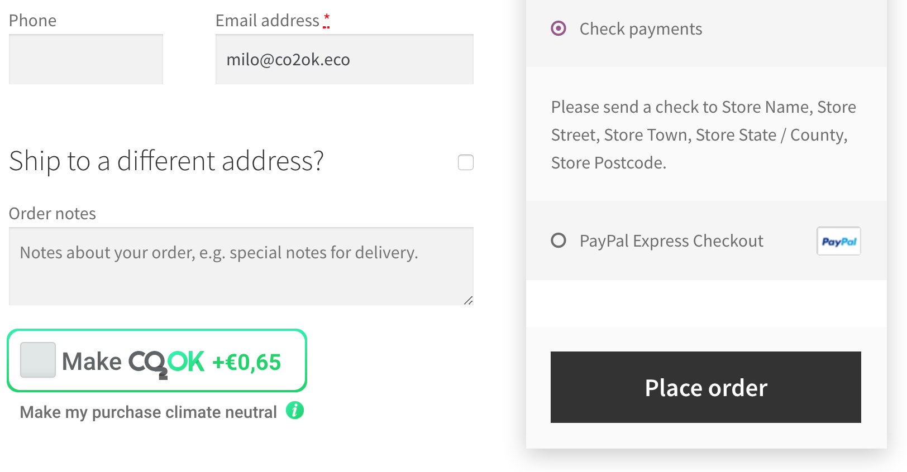The image size is (907, 472).
Task: Click the Email address label
Action: [x=267, y=21]
